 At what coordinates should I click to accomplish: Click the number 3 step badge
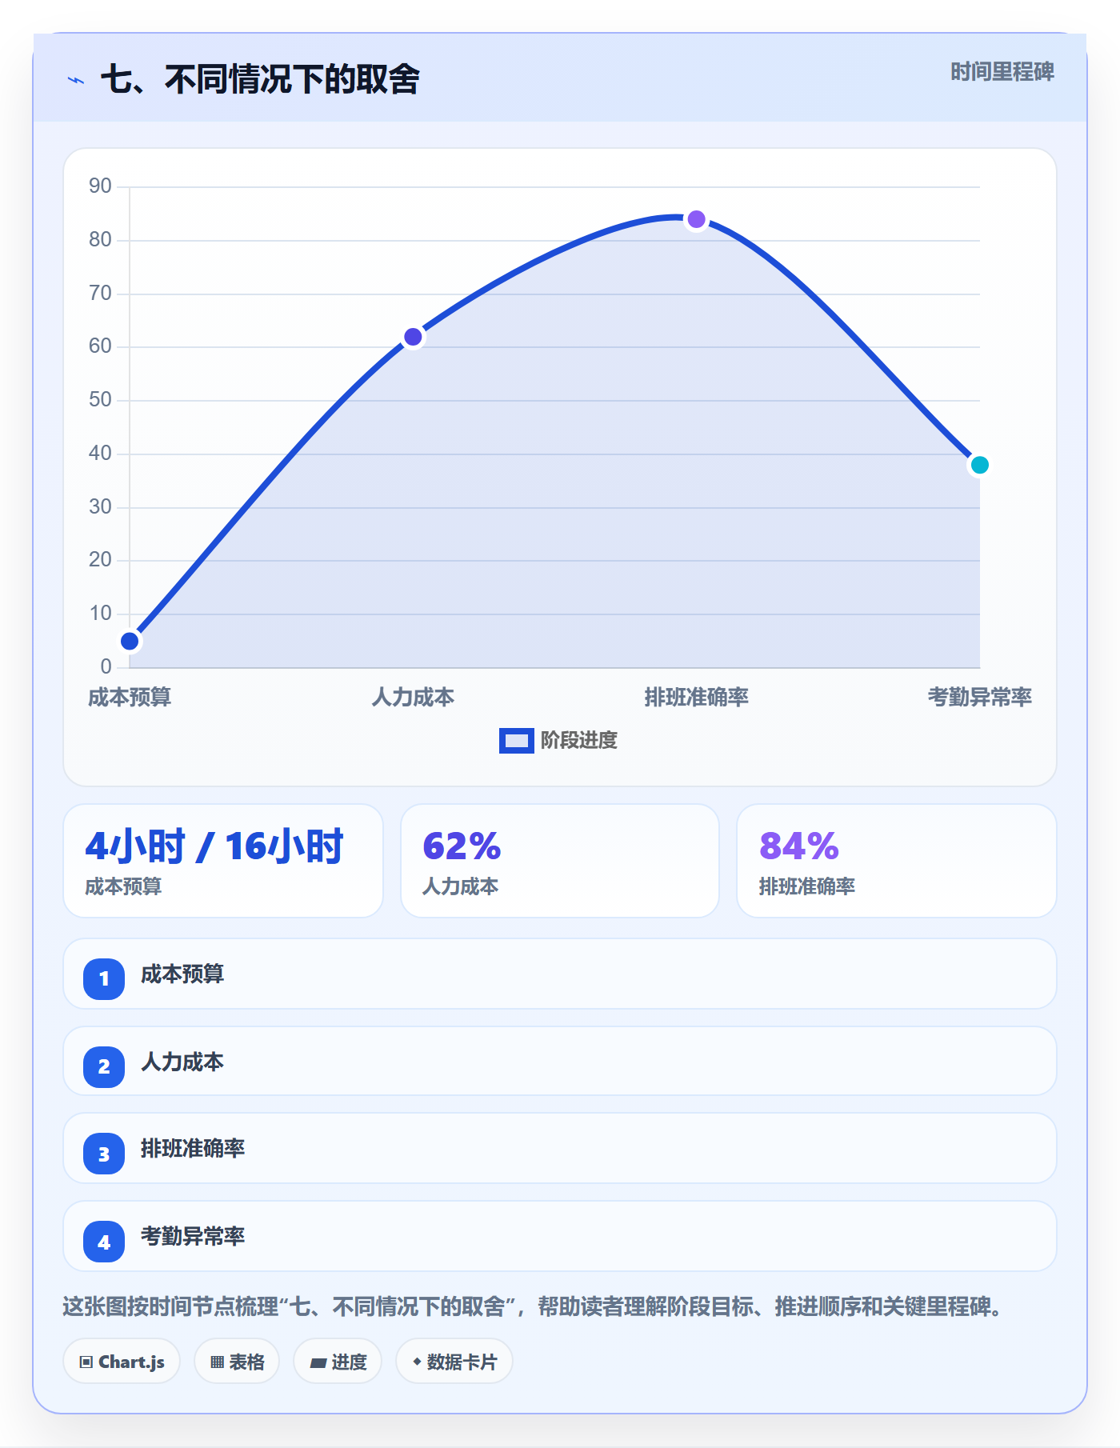click(x=104, y=1154)
